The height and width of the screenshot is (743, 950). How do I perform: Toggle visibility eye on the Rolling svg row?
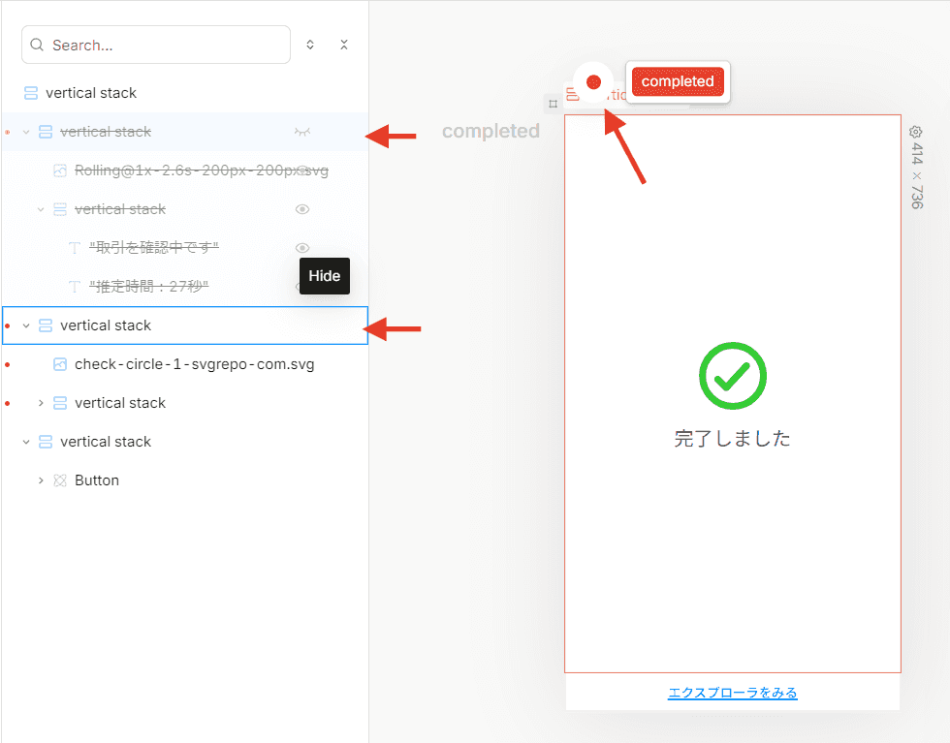click(302, 170)
